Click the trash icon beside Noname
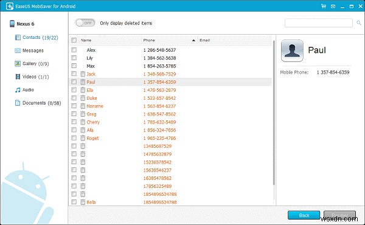 tap(83, 106)
